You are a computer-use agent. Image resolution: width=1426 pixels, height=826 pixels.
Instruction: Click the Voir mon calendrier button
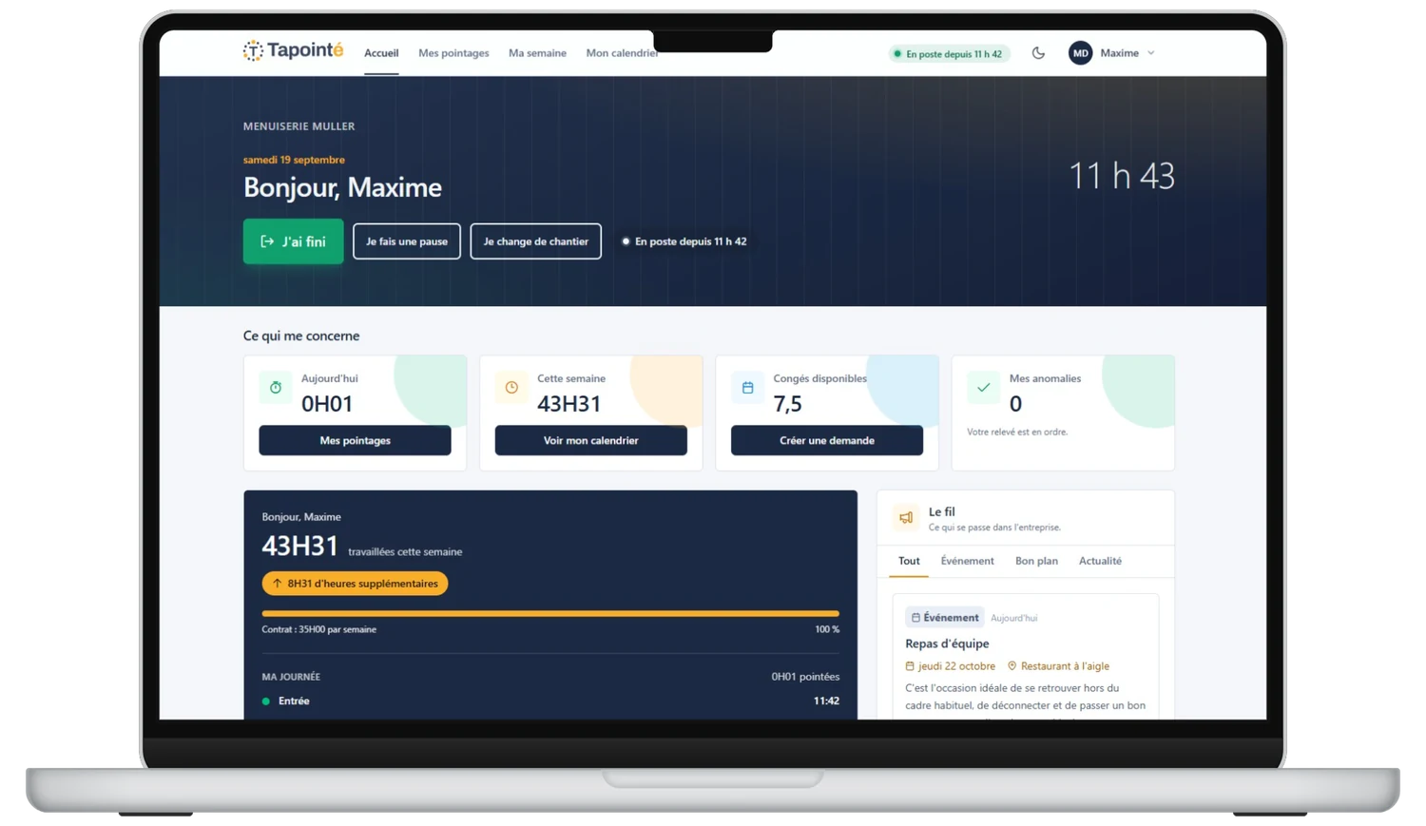590,440
